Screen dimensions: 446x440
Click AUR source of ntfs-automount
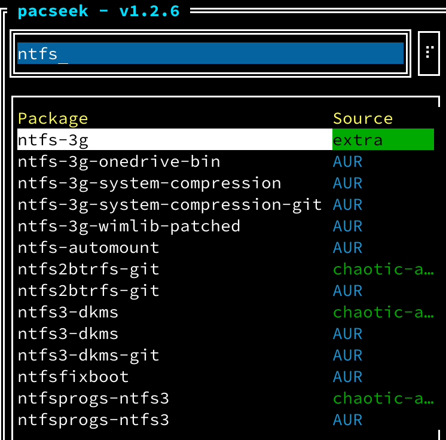click(347, 247)
